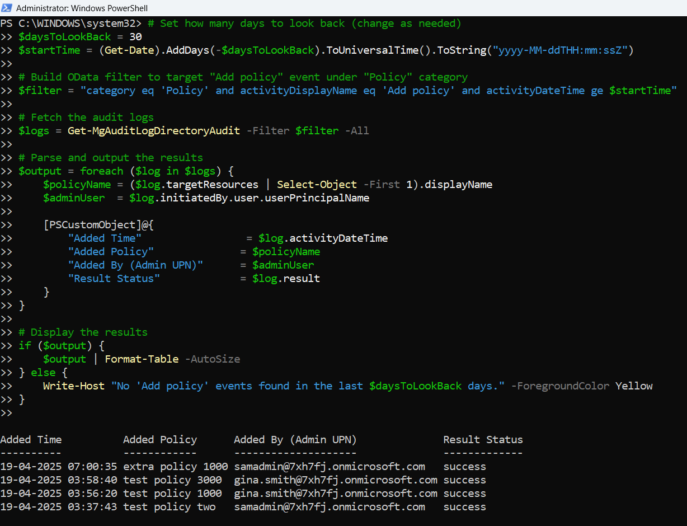Click the value 30 assigned to $daysToLookBack
This screenshot has width=687, height=526.
coord(135,37)
